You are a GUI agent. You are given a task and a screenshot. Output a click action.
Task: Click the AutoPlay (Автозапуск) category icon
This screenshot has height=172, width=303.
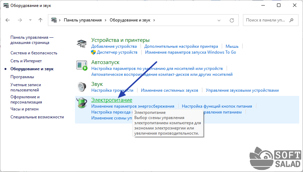82,65
